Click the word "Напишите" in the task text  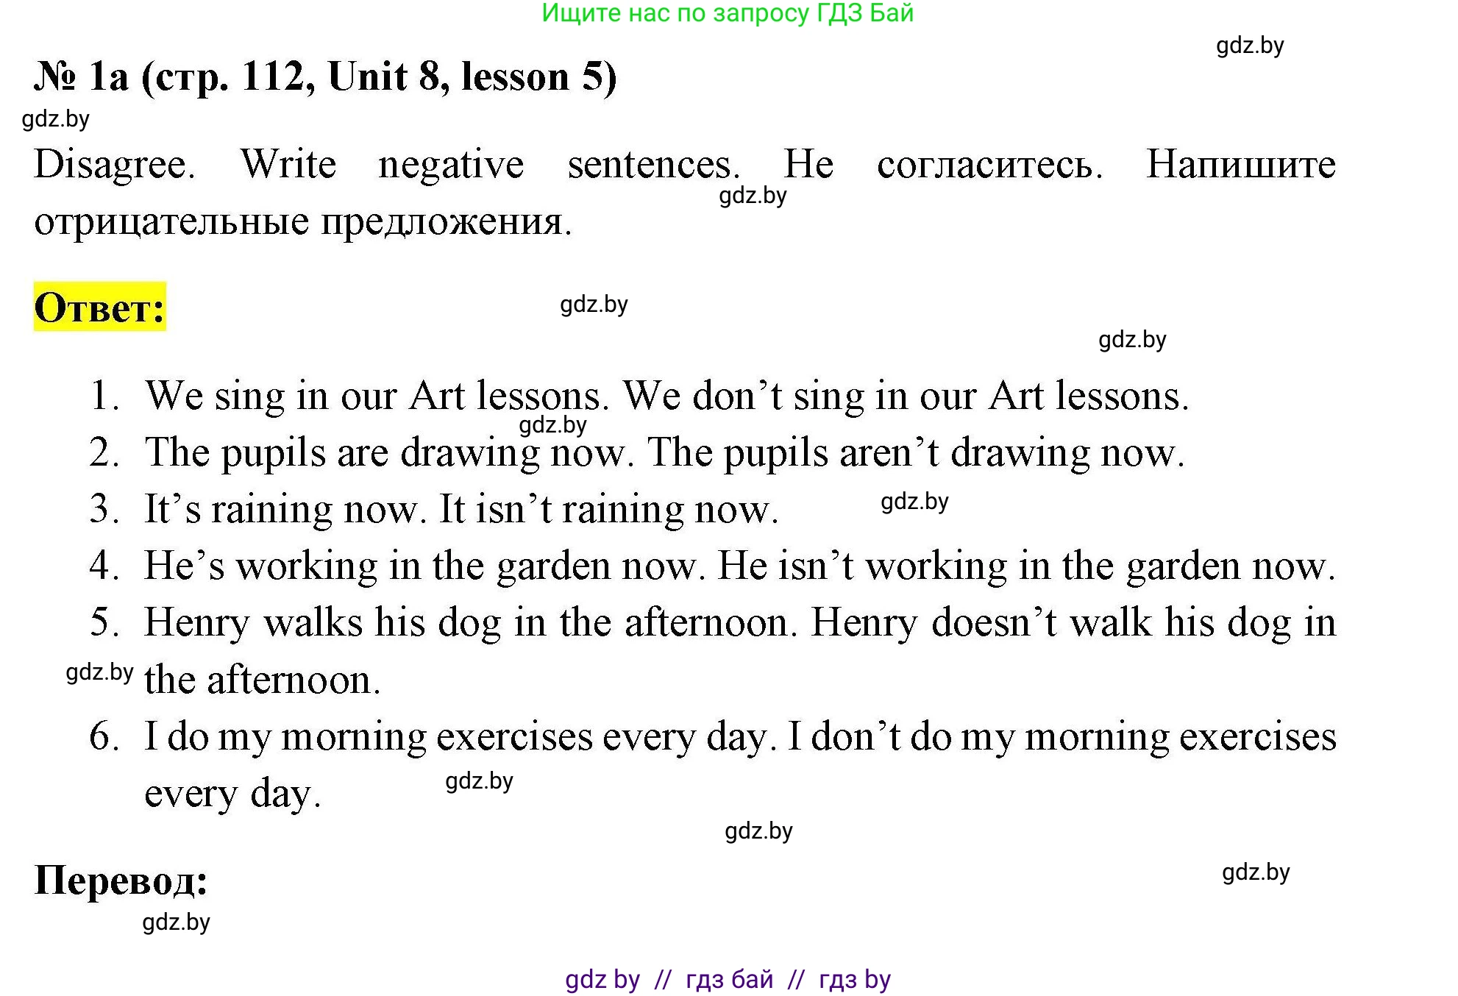pyautogui.click(x=1240, y=163)
